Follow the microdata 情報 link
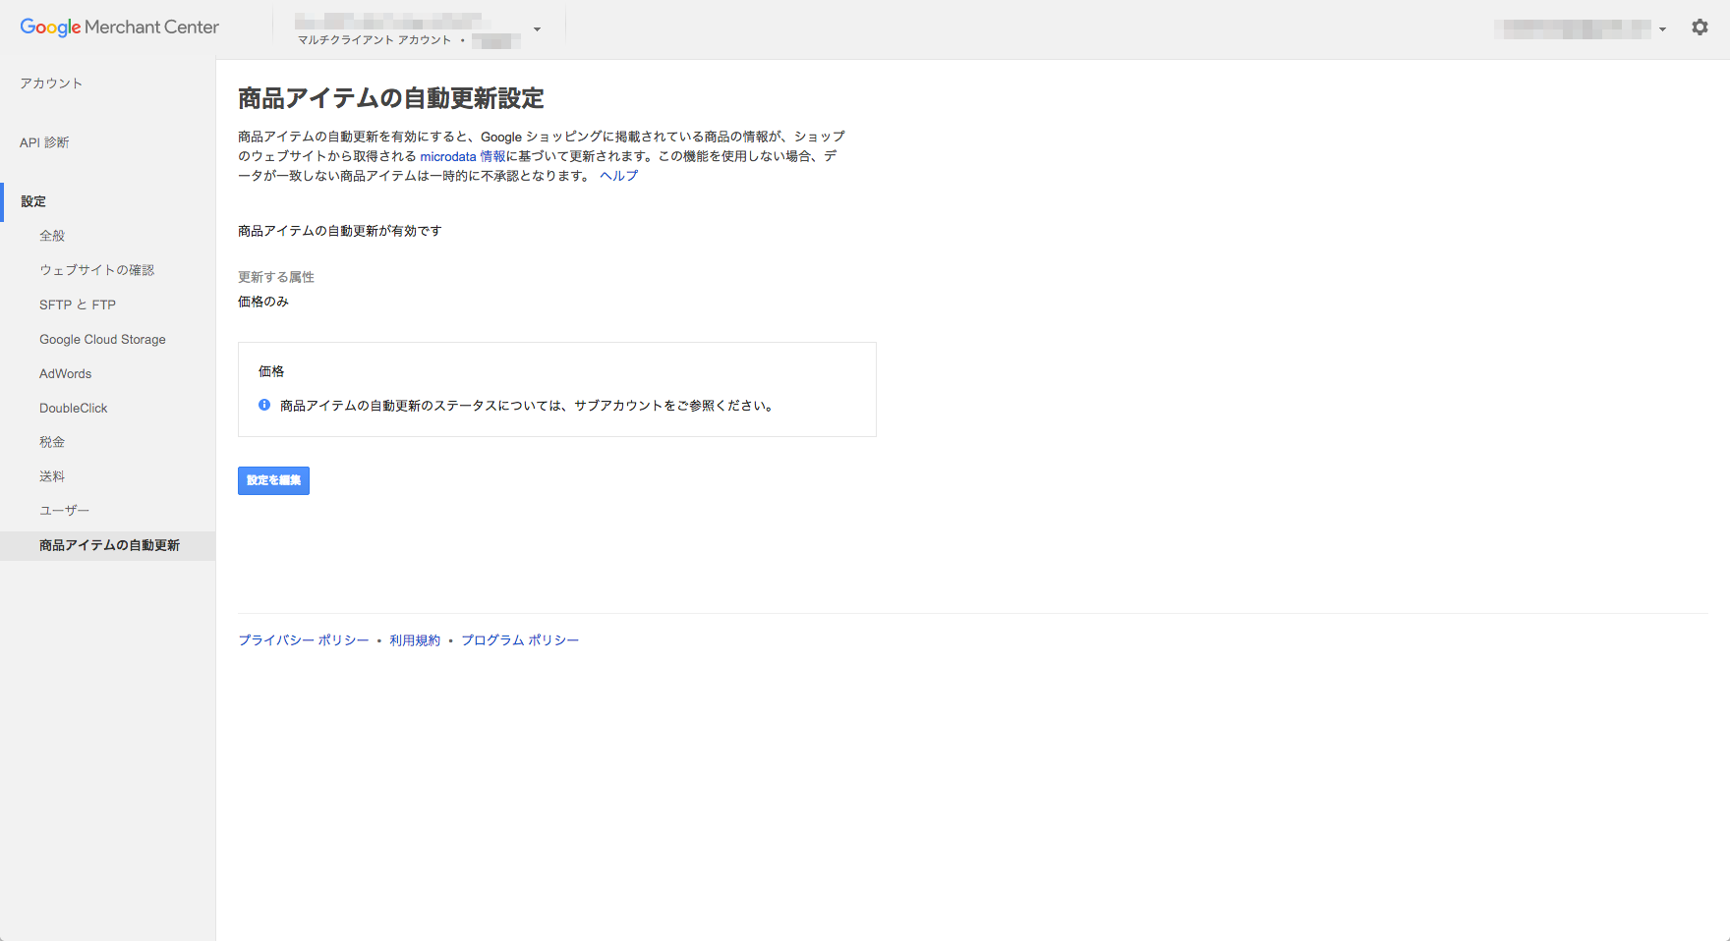Screen dimensions: 1730x941 [463, 156]
